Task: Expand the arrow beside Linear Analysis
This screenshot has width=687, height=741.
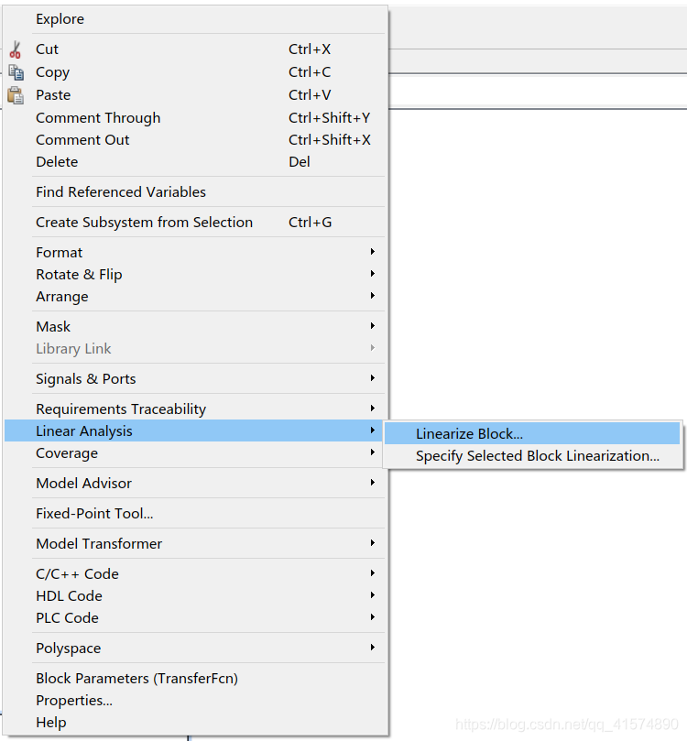Action: 373,430
